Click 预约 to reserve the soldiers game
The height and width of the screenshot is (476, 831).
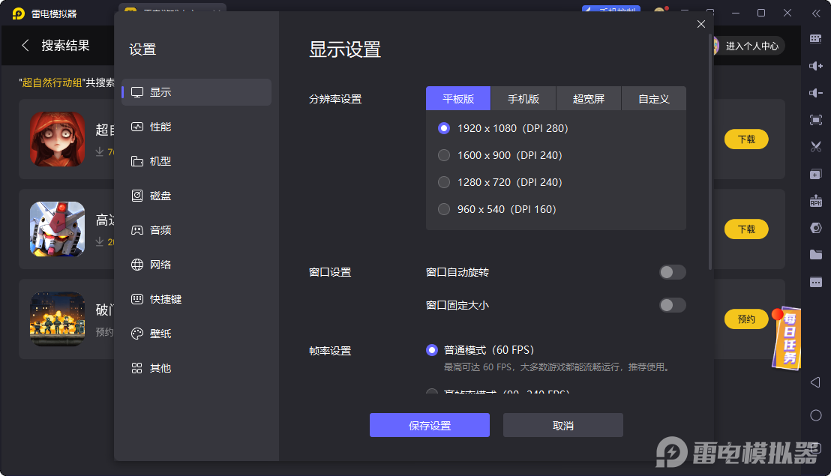(746, 319)
